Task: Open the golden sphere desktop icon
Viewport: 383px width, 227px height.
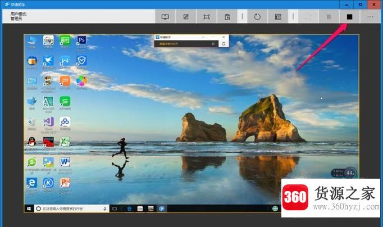Action: point(32,62)
